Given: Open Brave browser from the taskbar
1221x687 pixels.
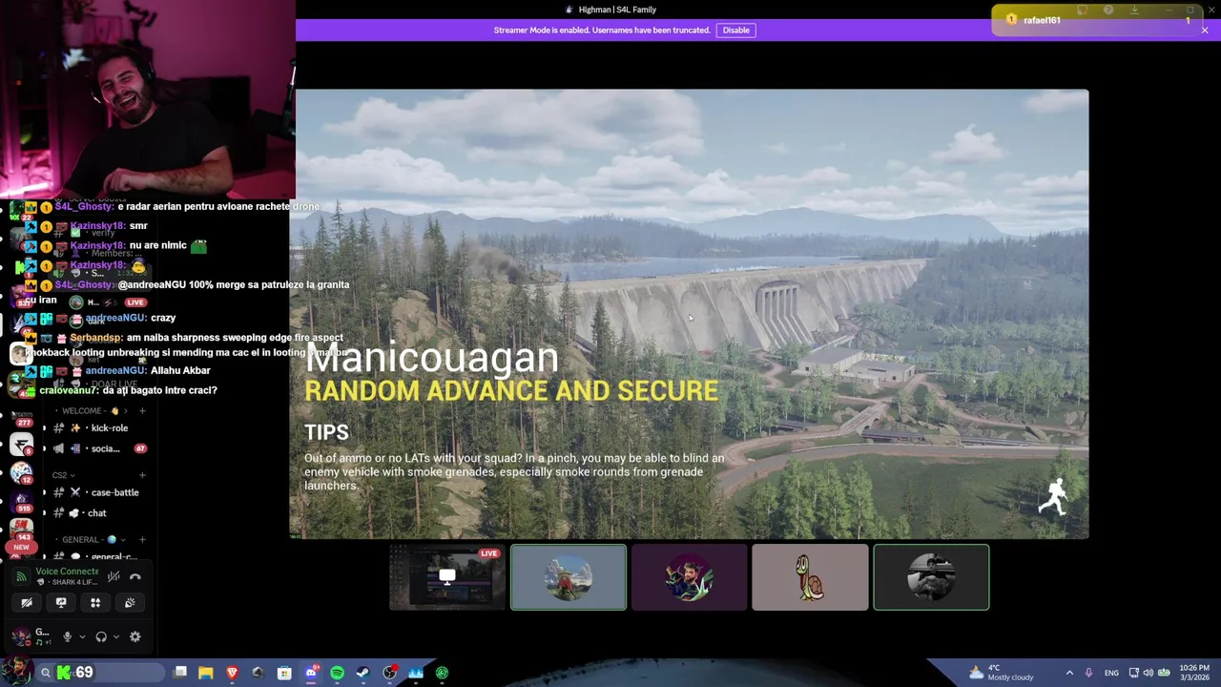Looking at the screenshot, I should [x=232, y=673].
